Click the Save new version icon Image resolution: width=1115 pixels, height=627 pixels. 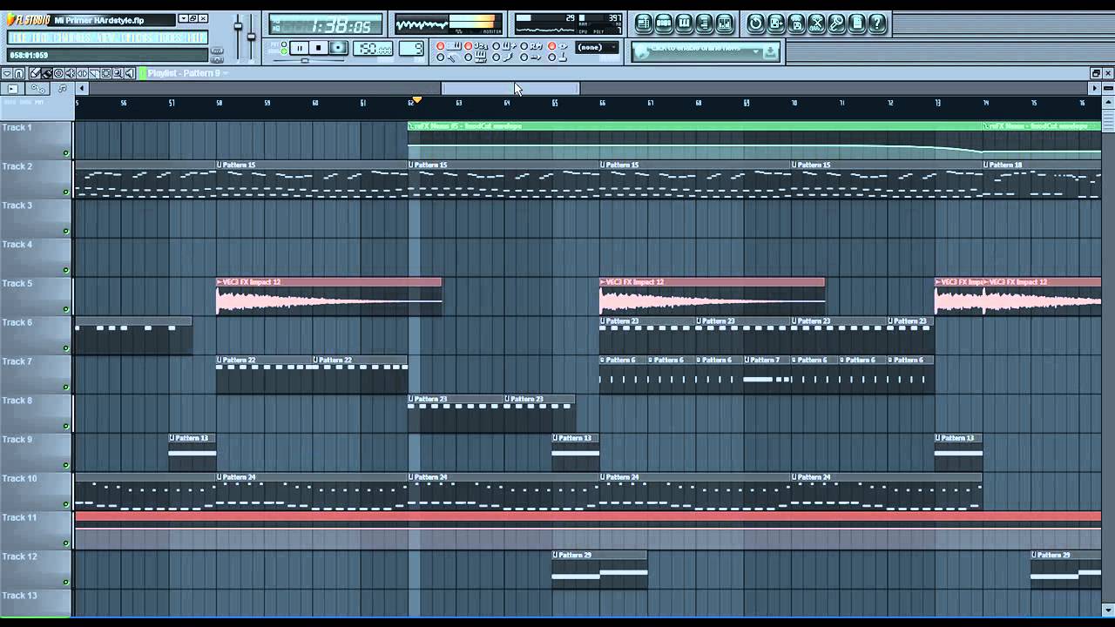775,24
